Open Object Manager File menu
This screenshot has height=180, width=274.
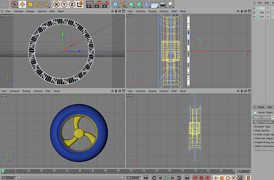pos(260,3)
